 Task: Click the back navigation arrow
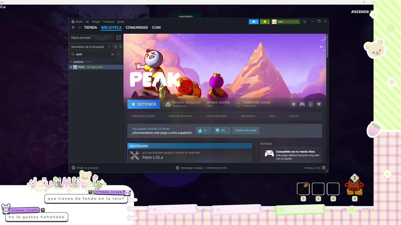tap(73, 27)
